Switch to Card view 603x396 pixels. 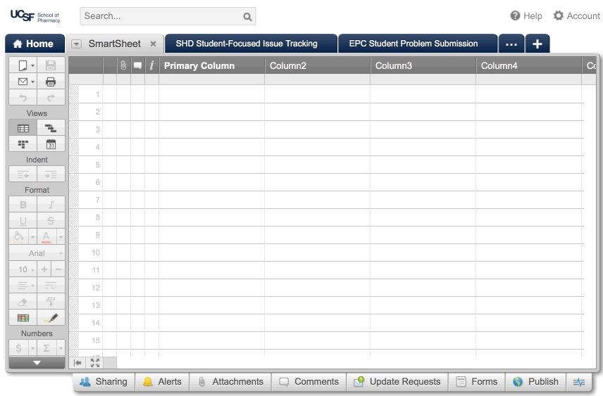[x=23, y=144]
